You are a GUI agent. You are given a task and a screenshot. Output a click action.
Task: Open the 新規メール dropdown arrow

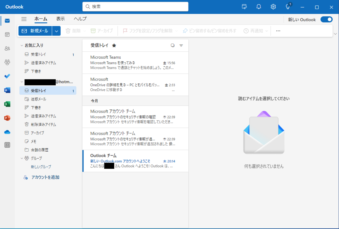pos(56,31)
